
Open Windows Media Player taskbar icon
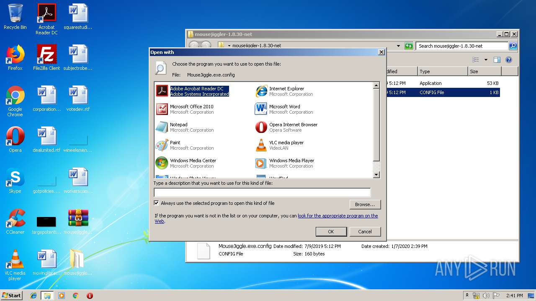62,296
